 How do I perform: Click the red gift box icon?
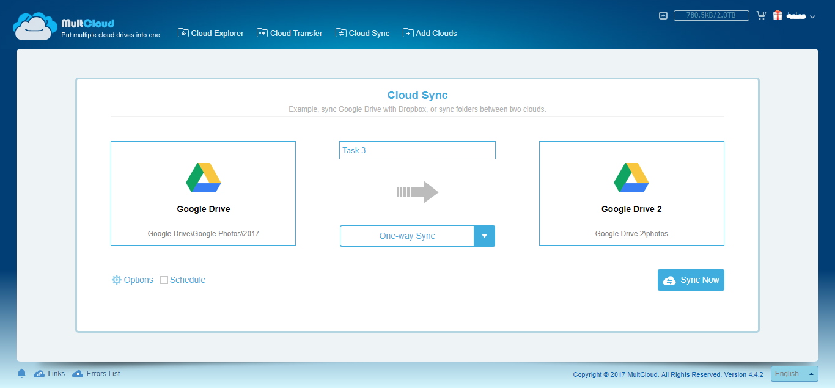[x=778, y=16]
